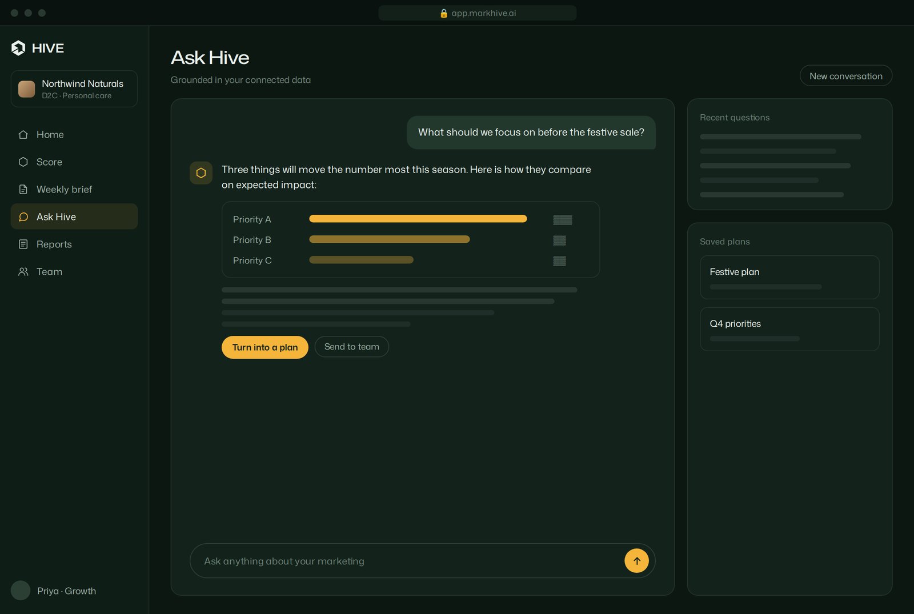
Task: Click the Priority A impact bar
Action: [418, 219]
